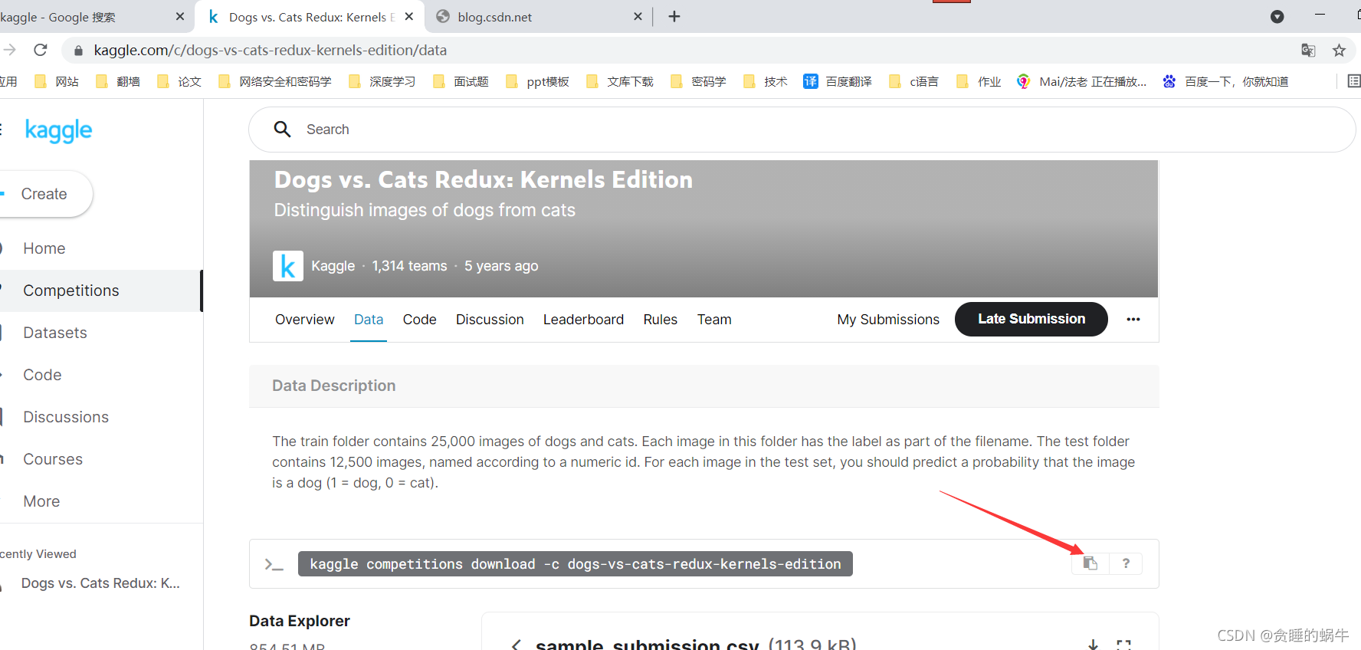Screen dimensions: 1361x650
Task: Click the browser address bar URL
Action: point(270,51)
